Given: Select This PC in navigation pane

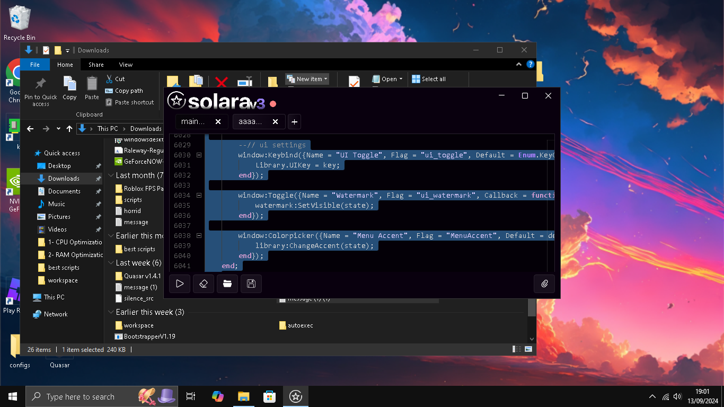Looking at the screenshot, I should [54, 297].
